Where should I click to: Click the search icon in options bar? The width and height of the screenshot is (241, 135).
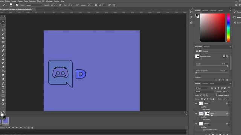(236, 5)
